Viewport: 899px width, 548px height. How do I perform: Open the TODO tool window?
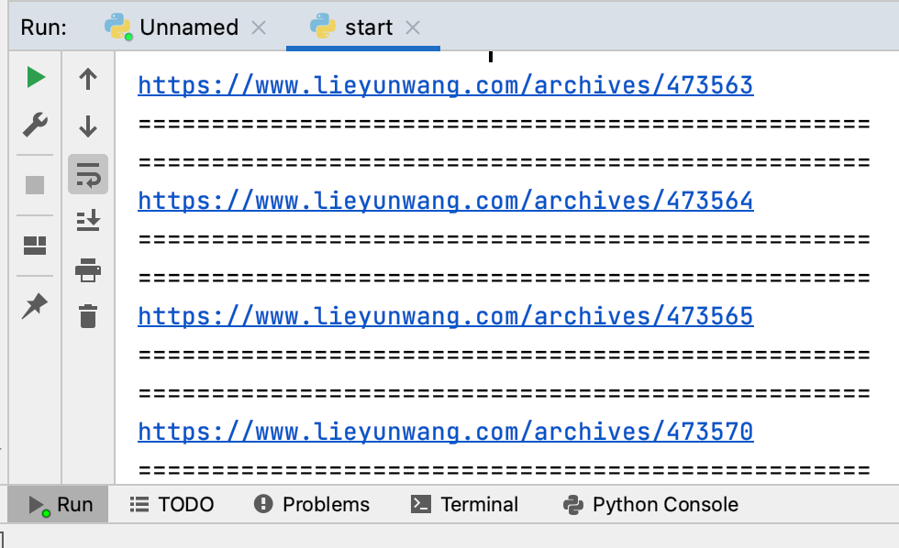[x=172, y=505]
